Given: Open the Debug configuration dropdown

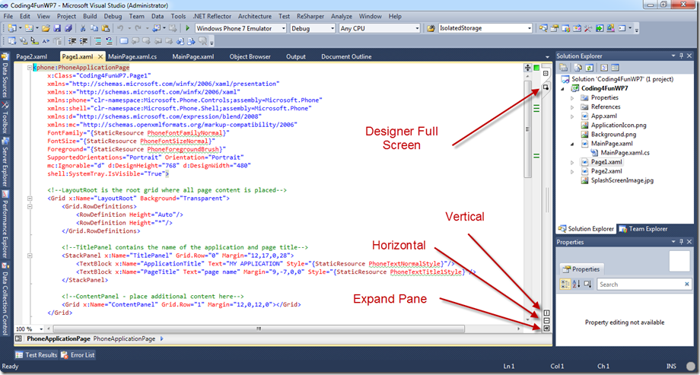Looking at the screenshot, I should 332,28.
